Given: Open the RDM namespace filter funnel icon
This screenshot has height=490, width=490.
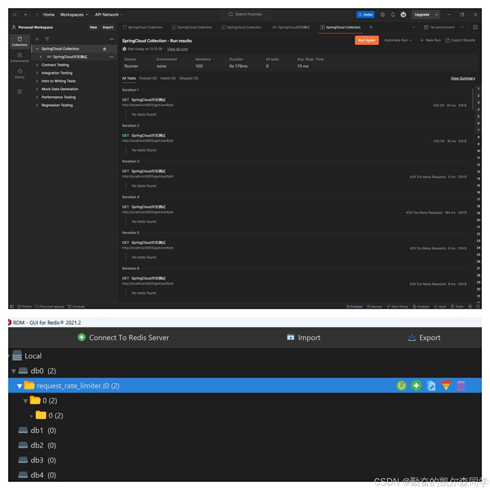Looking at the screenshot, I should 446,385.
